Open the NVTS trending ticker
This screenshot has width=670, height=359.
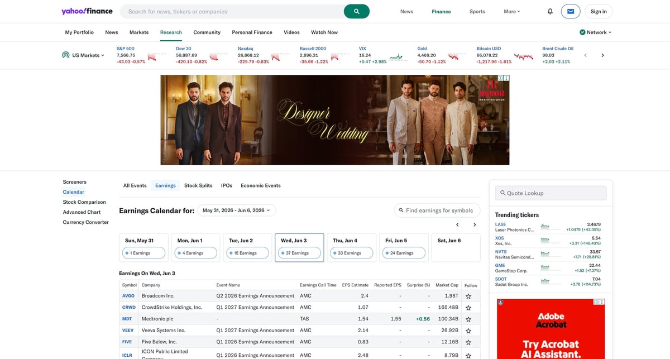(501, 252)
